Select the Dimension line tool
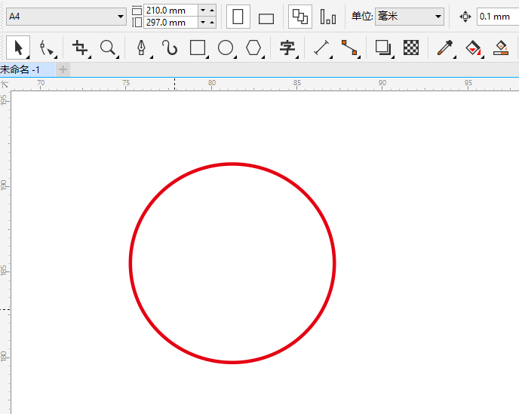The height and width of the screenshot is (414, 519). [321, 48]
